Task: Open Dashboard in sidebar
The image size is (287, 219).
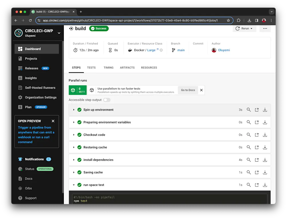Action: (x=37, y=49)
